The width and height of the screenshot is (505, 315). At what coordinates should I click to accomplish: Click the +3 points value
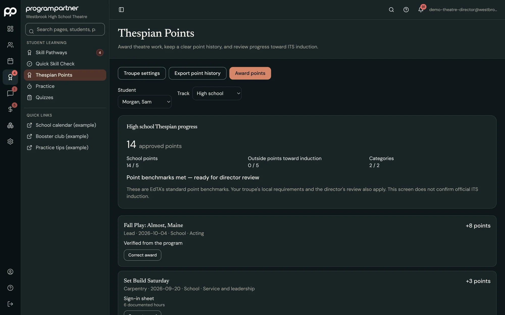click(478, 281)
